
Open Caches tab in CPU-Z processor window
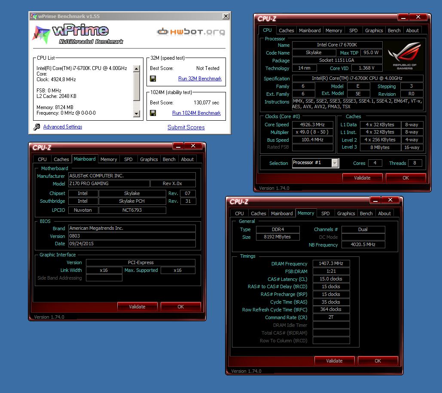(x=287, y=30)
